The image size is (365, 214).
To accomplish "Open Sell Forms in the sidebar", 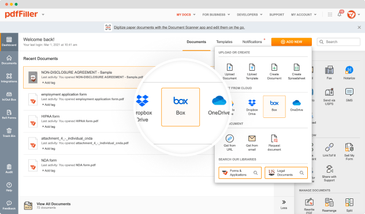I will 9,114.
